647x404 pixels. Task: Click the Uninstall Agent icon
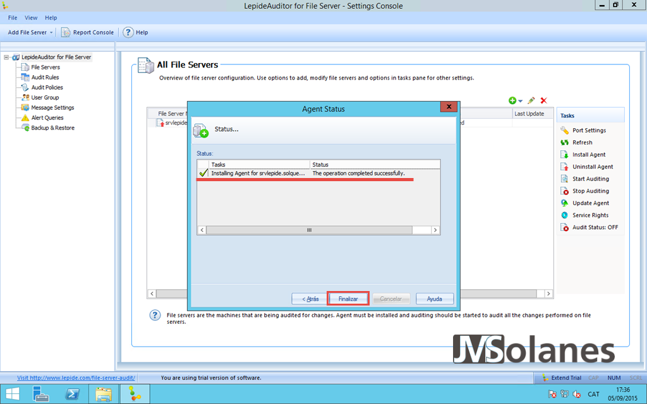564,167
